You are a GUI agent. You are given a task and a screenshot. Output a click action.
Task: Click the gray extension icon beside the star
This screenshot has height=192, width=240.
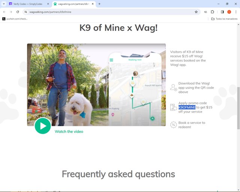205,12
